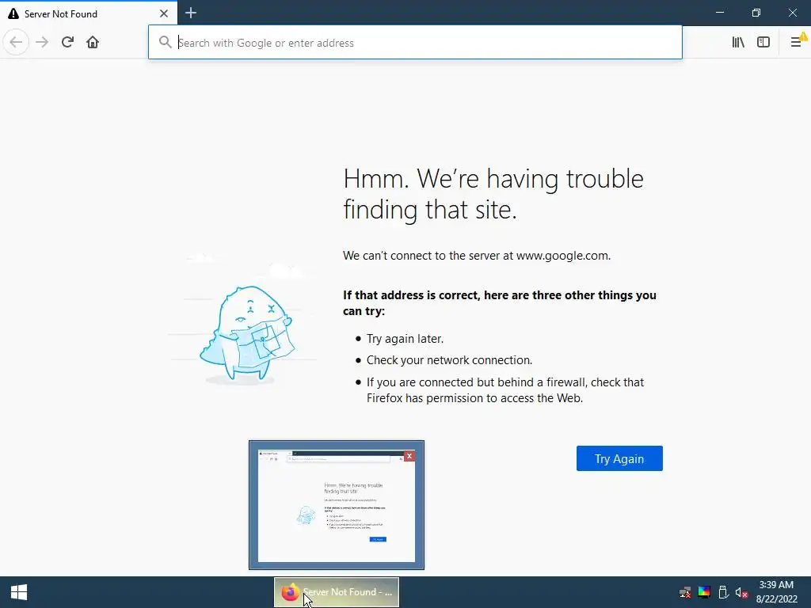Image resolution: width=811 pixels, height=608 pixels.
Task: Focus the address bar search field
Action: coord(415,43)
